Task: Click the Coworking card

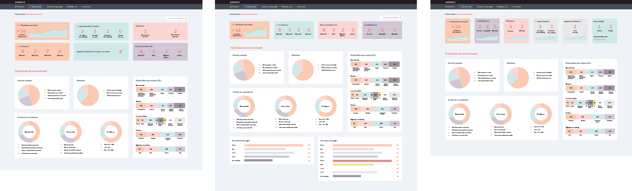Action: coord(605,31)
